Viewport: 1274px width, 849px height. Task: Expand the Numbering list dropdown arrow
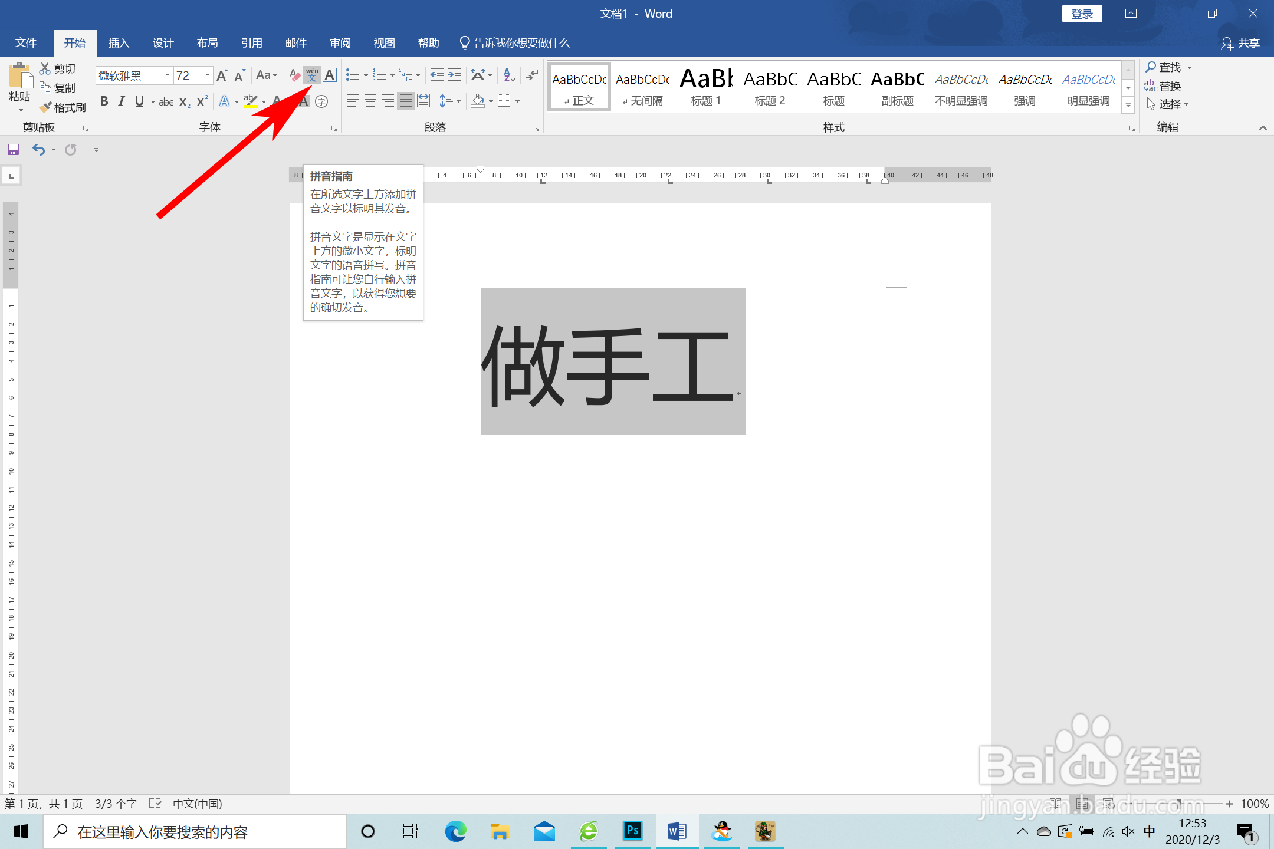[392, 75]
